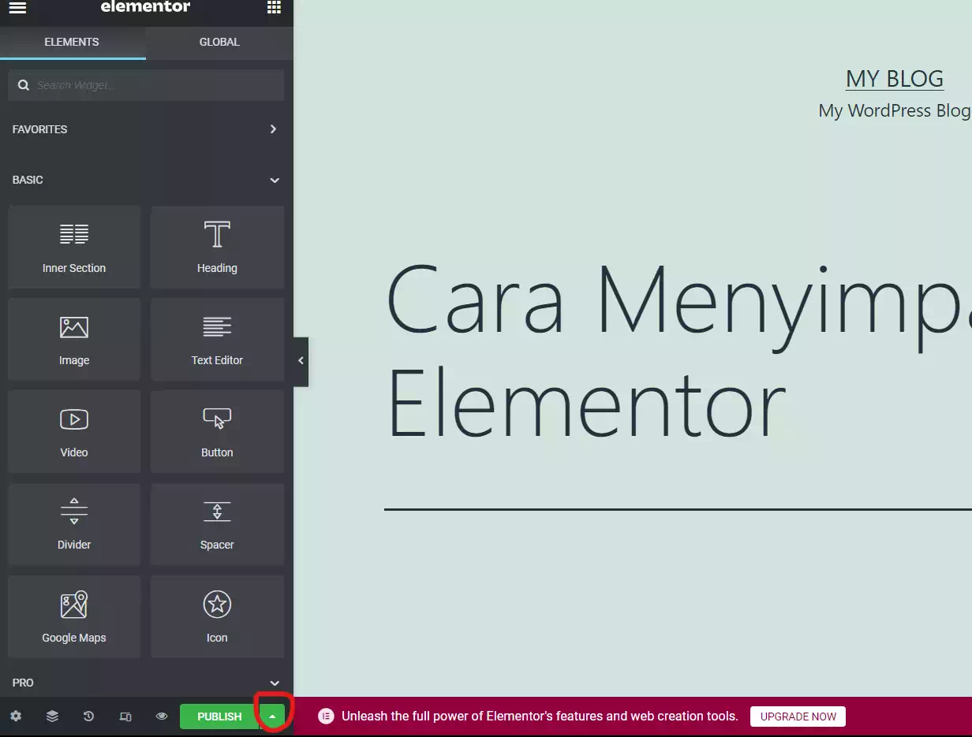The width and height of the screenshot is (972, 737).
Task: Switch to the Elements tab
Action: coord(72,42)
